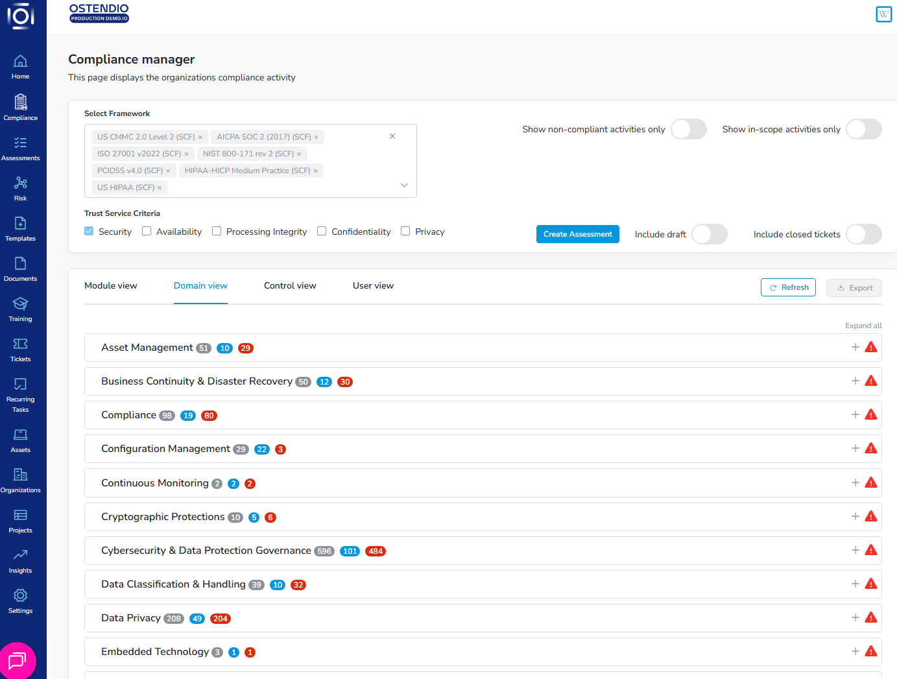Switch to the Control view tab
897x679 pixels.
point(290,286)
